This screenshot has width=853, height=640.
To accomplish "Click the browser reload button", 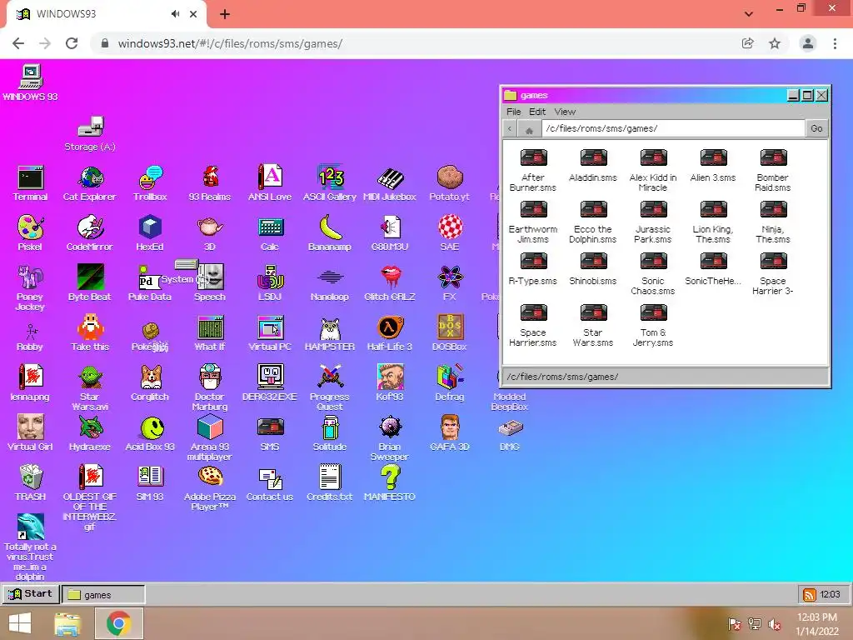I will pos(72,43).
